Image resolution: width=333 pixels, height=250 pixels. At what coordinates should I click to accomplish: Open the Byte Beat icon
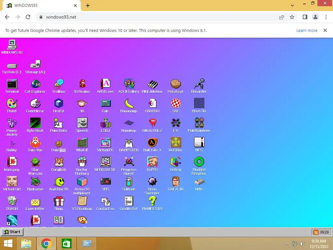pos(35,125)
